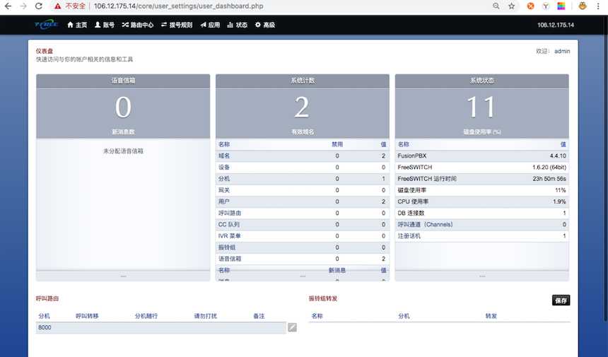Click the 未分配语音信箱 message
This screenshot has height=357, width=608.
(x=123, y=151)
